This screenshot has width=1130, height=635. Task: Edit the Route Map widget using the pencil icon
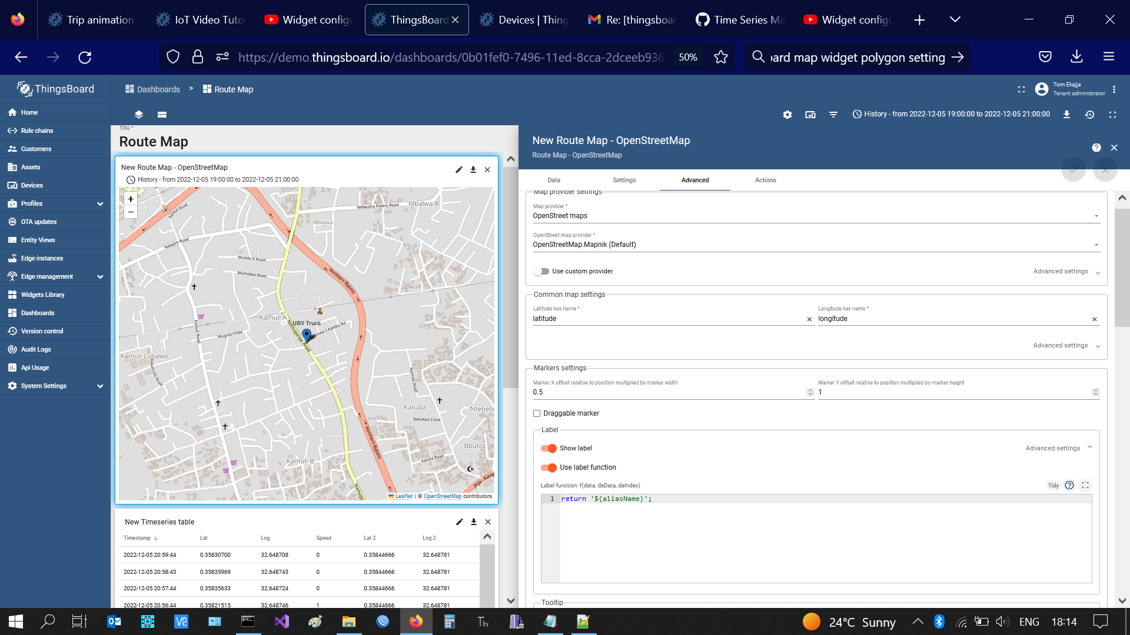coord(458,169)
